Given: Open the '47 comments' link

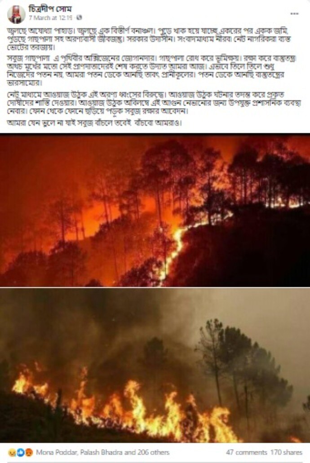Looking at the screenshot, I should [x=247, y=452].
